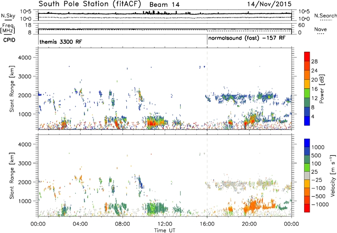Image resolution: width=337 pixels, height=233 pixels.
Task: Click 'Slant Range [km]' label of velocity panel
Action: pyautogui.click(x=12, y=176)
